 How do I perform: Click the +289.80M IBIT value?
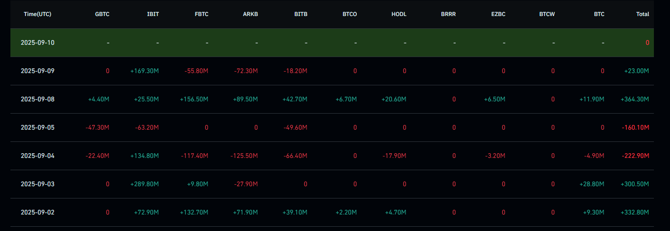[144, 184]
